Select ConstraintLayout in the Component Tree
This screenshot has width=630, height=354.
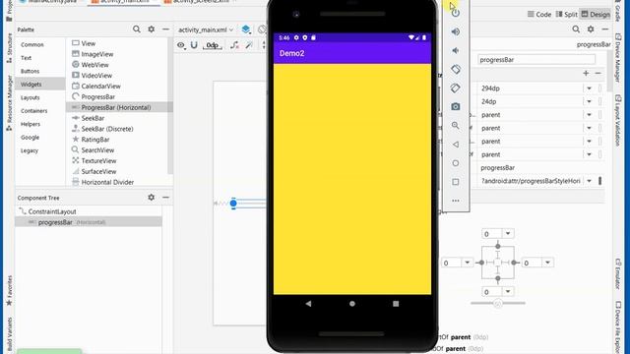tap(52, 211)
